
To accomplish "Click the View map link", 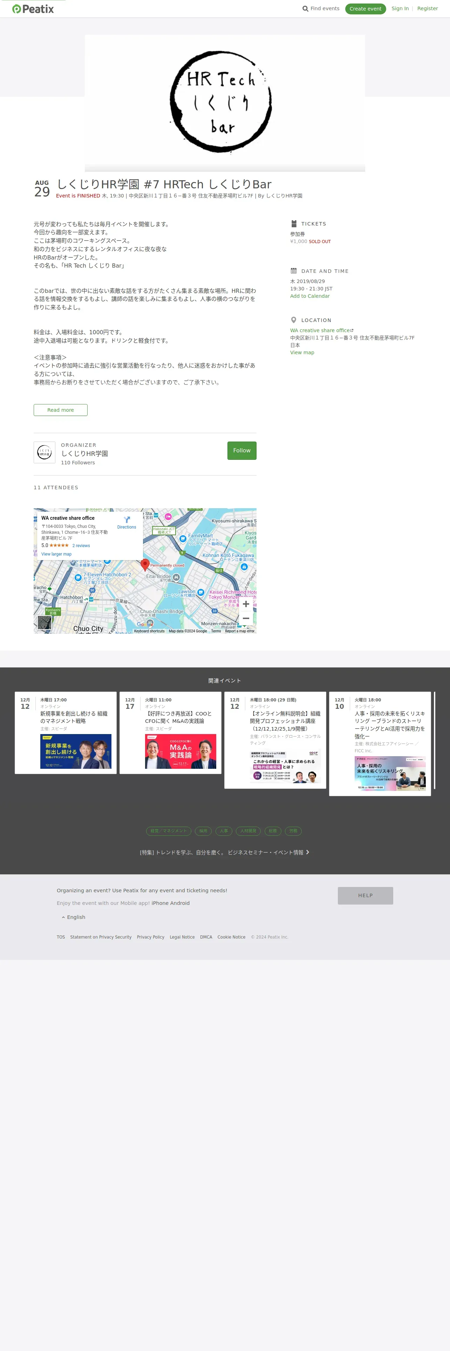I will [302, 352].
